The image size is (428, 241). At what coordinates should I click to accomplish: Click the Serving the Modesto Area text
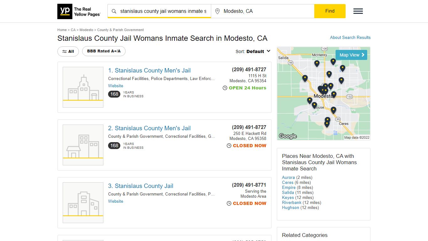[253, 194]
